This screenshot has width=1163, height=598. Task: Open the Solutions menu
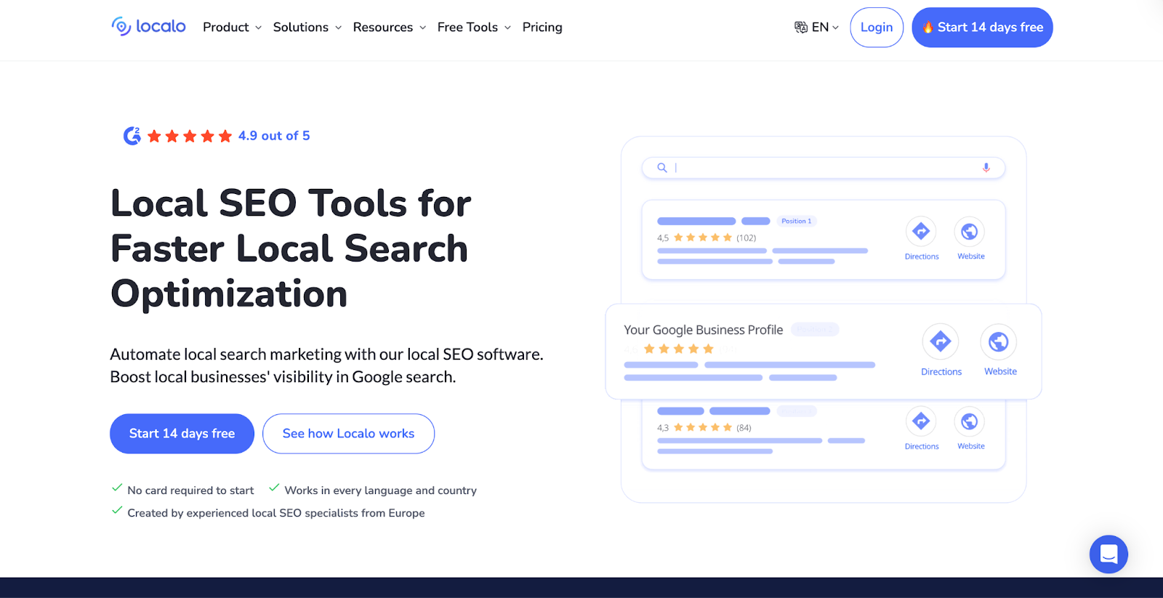[x=300, y=27]
